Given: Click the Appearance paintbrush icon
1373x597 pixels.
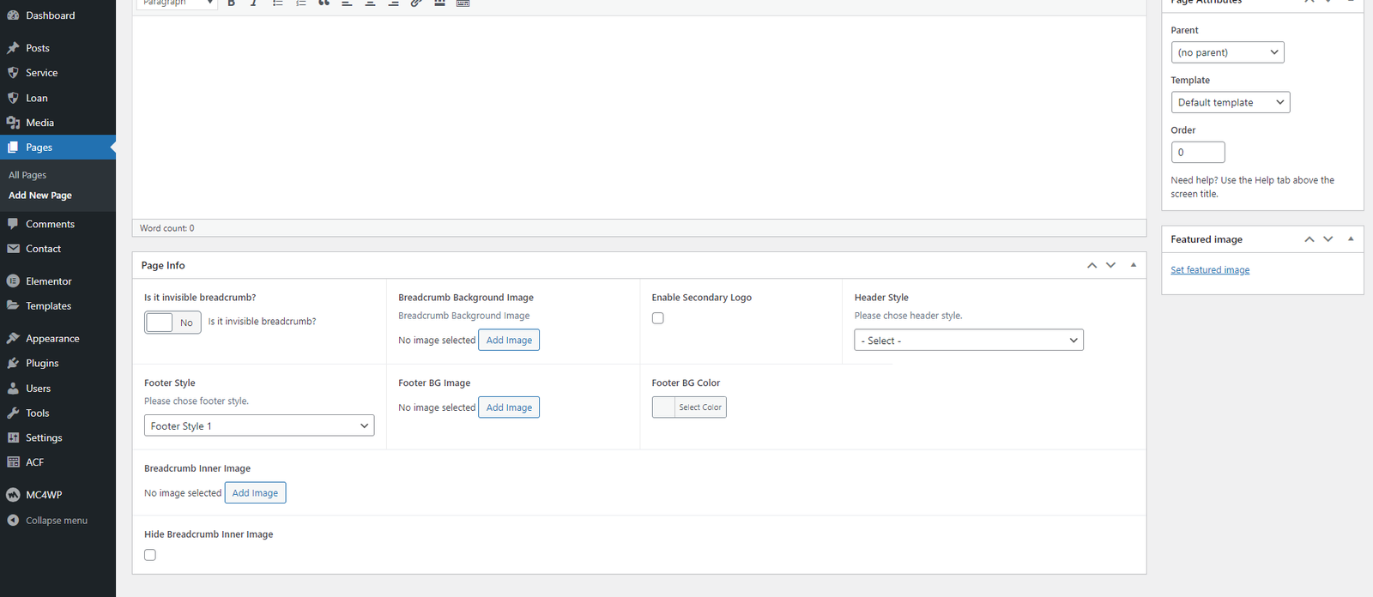Looking at the screenshot, I should coord(13,339).
